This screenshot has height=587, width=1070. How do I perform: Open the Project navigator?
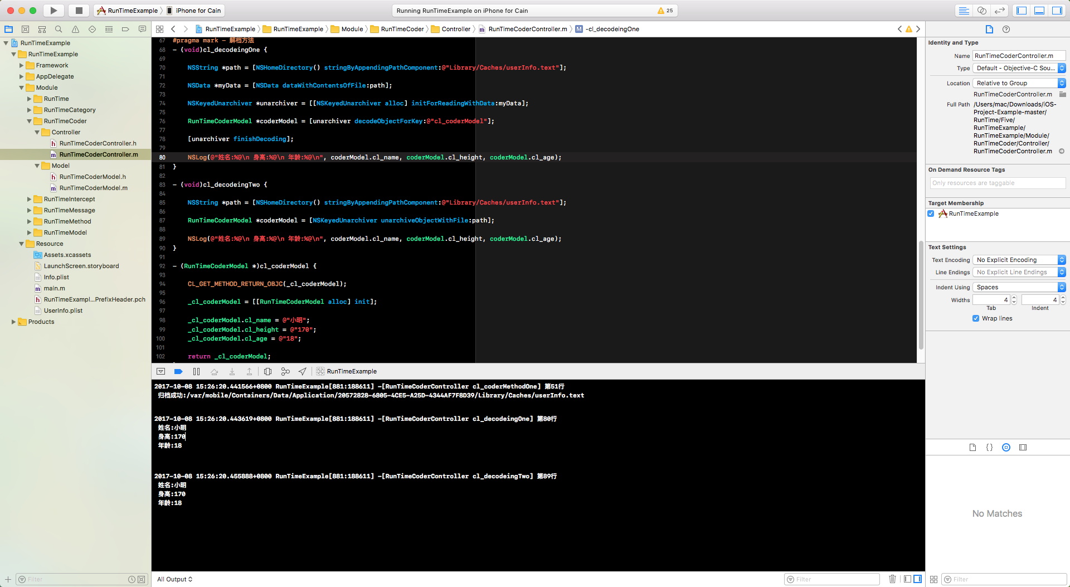pos(8,29)
